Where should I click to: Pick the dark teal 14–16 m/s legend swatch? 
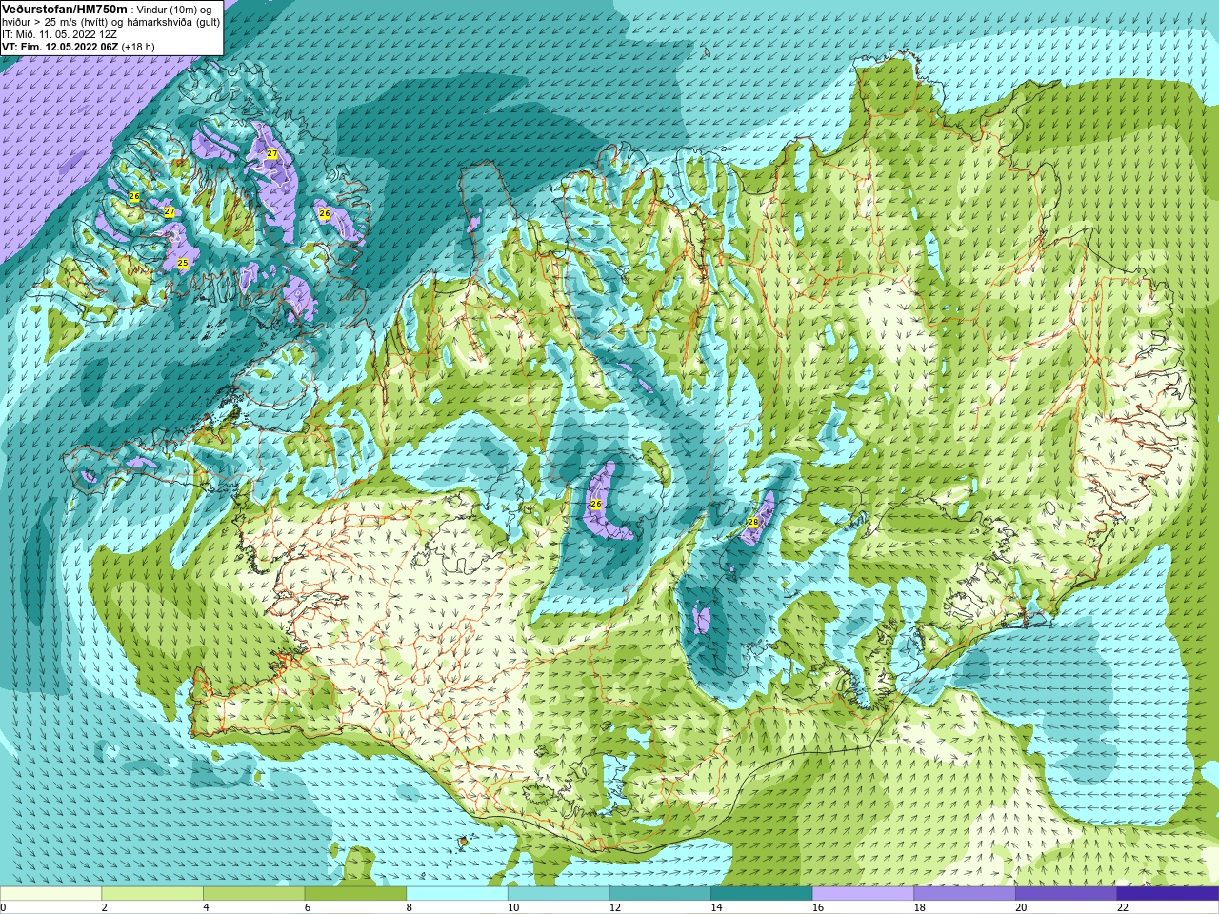point(762,894)
